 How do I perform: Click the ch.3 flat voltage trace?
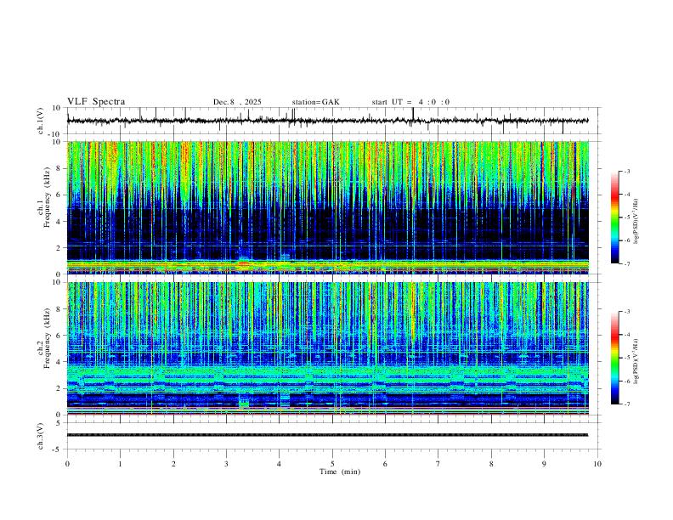click(x=327, y=435)
